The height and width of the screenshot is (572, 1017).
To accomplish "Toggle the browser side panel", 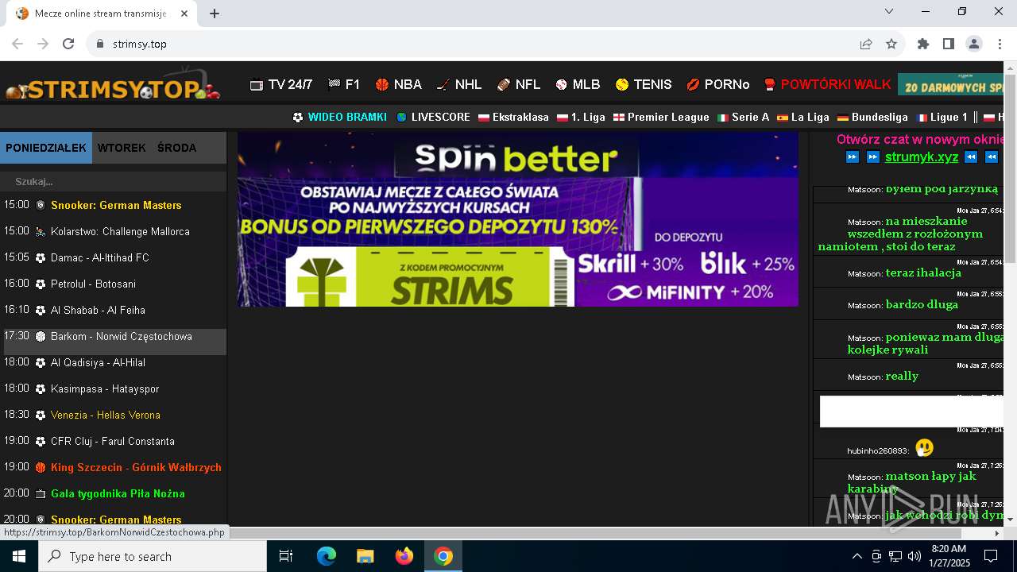I will (949, 44).
